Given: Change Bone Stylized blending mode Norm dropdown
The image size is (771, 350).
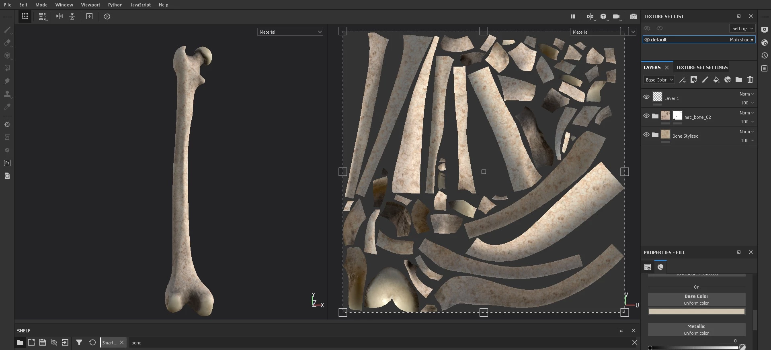Looking at the screenshot, I should pos(746,132).
